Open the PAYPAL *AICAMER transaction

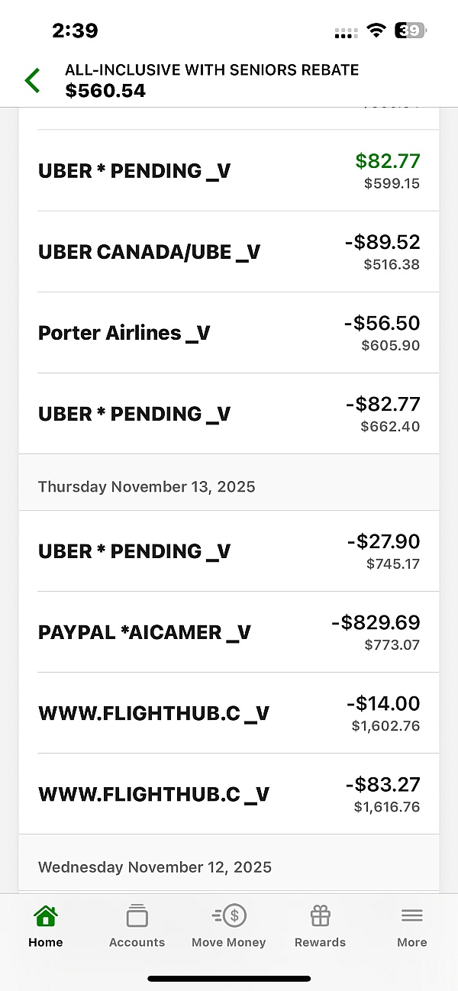point(229,632)
